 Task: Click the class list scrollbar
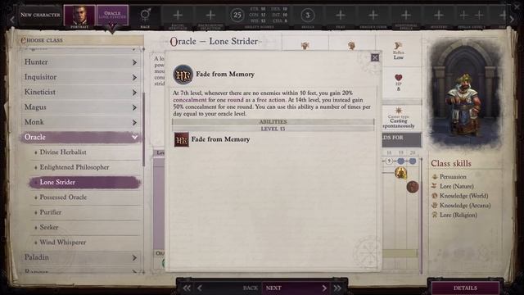[144, 129]
